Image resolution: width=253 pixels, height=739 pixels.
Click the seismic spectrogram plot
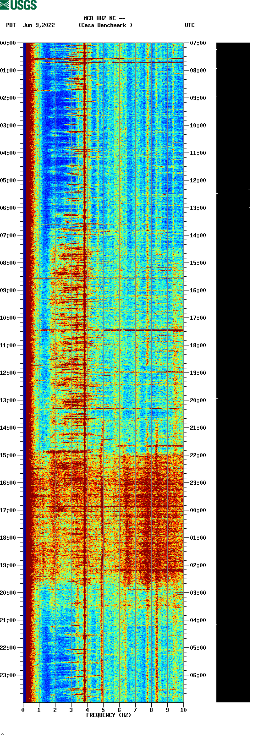click(103, 372)
